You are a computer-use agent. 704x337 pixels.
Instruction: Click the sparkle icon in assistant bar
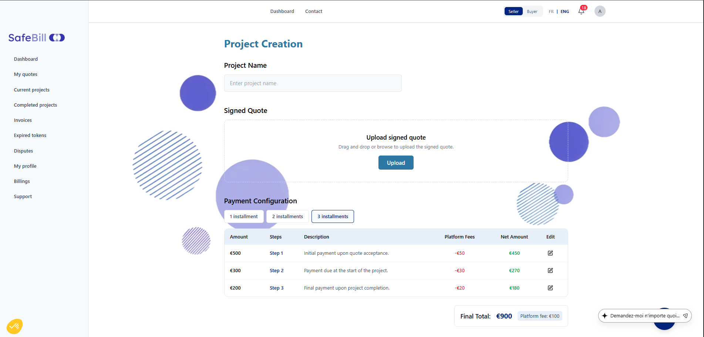604,316
